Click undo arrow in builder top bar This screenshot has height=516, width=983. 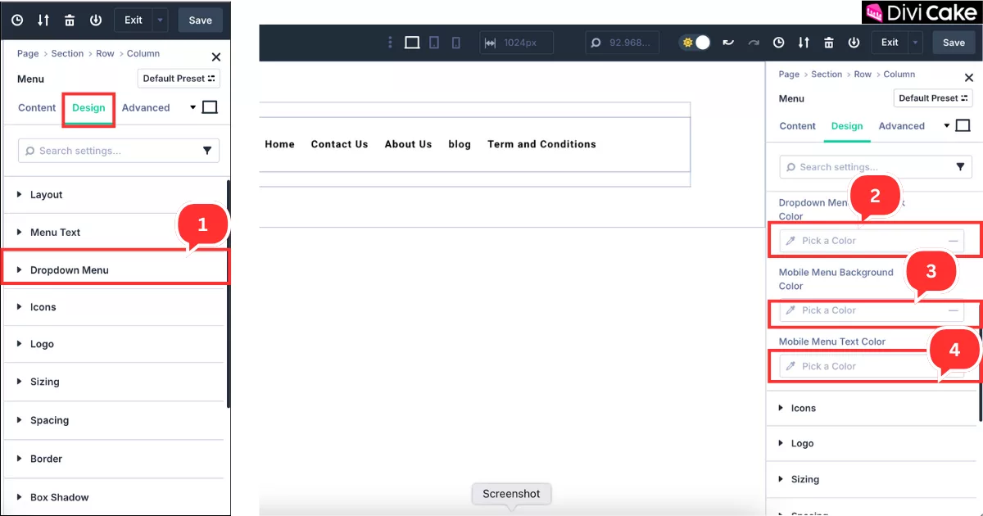[x=727, y=43]
